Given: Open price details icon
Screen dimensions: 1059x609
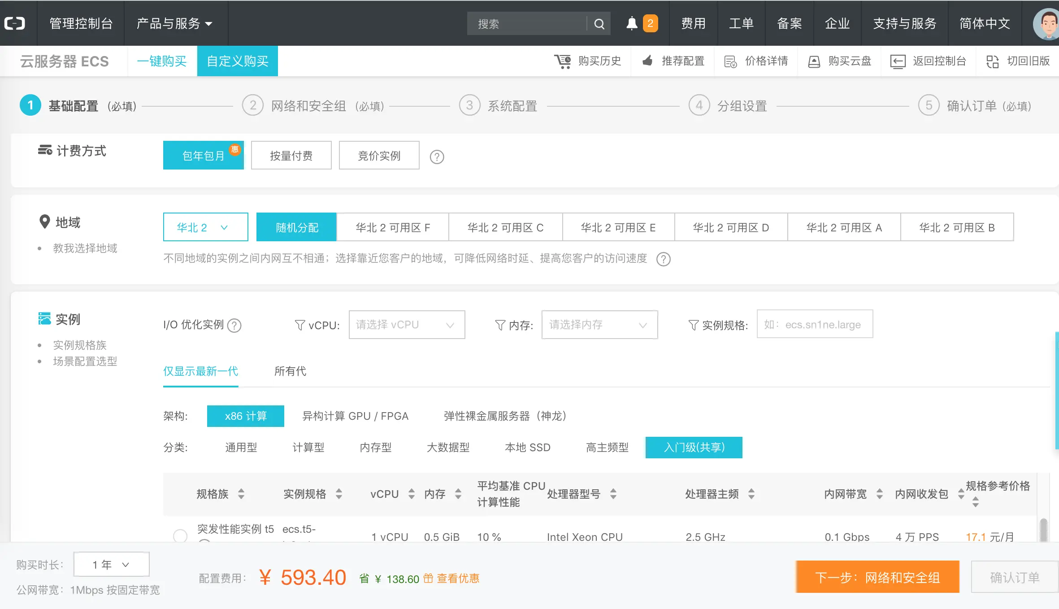Looking at the screenshot, I should pos(730,61).
